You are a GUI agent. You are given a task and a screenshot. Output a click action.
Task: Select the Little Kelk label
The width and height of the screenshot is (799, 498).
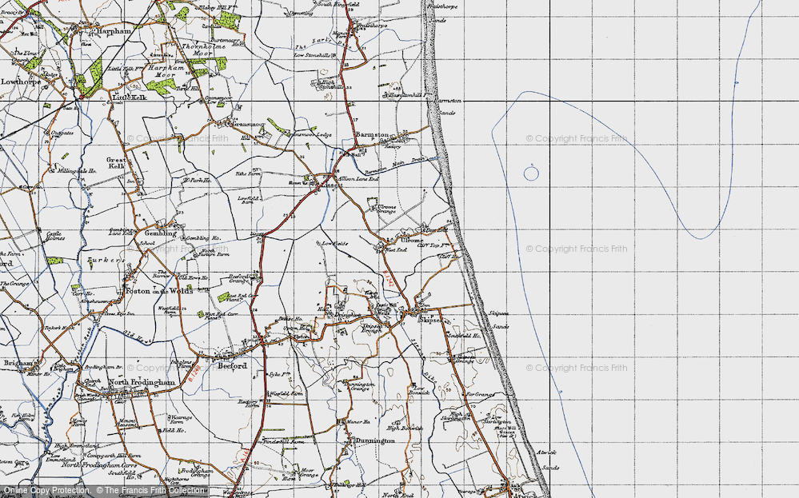[x=130, y=98]
